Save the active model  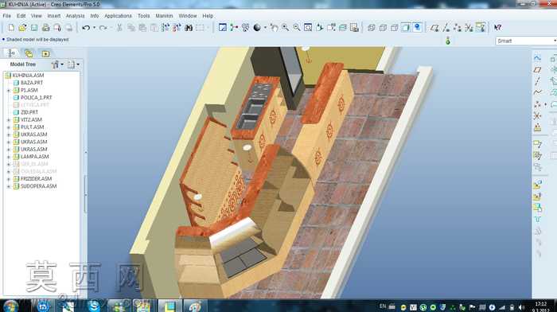tap(34, 27)
